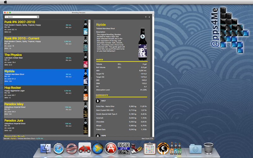253x158 pixels.
Task: Click the Boil Volume row
Action: click(x=121, y=67)
